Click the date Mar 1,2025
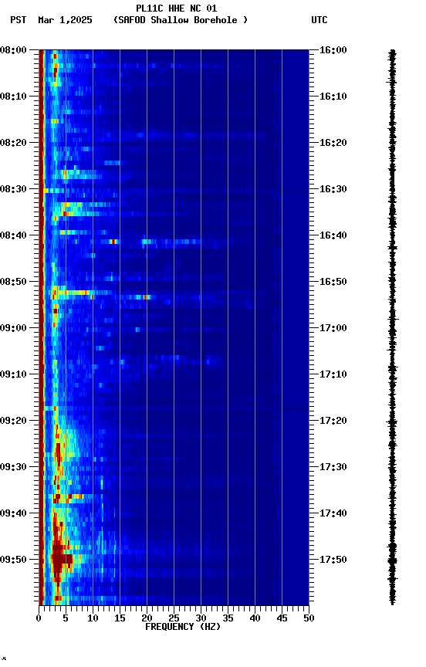Screen dimensions: 426x667 (x=65, y=20)
